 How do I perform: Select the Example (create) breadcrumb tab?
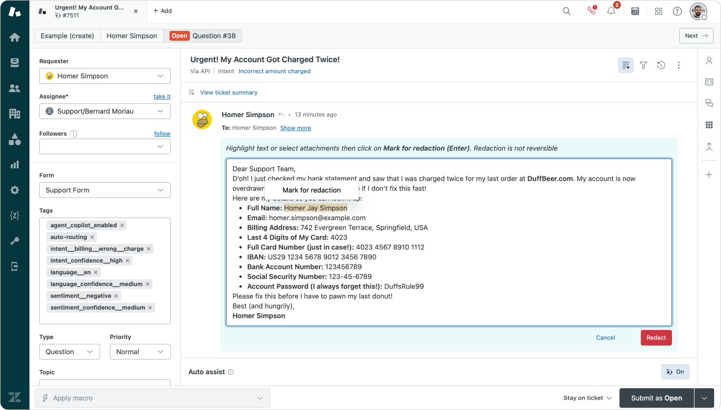point(67,36)
